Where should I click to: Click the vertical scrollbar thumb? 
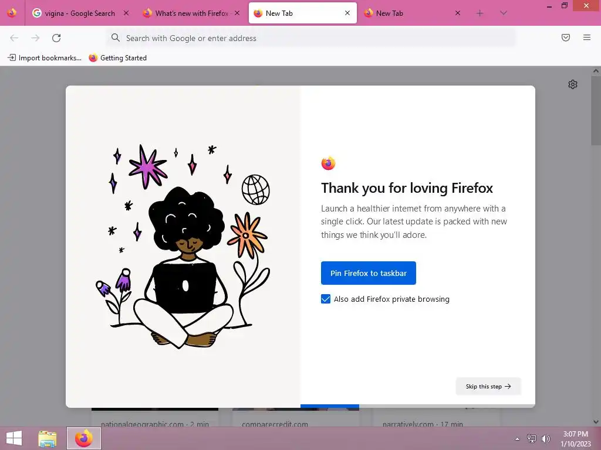pos(596,111)
